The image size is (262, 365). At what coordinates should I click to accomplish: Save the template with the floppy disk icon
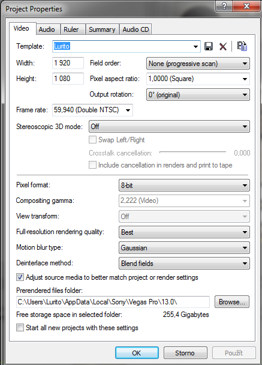click(x=209, y=46)
